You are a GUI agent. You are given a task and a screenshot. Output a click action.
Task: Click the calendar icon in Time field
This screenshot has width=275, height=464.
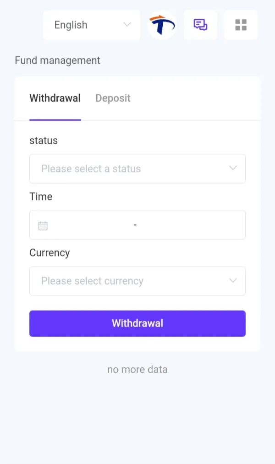[43, 225]
